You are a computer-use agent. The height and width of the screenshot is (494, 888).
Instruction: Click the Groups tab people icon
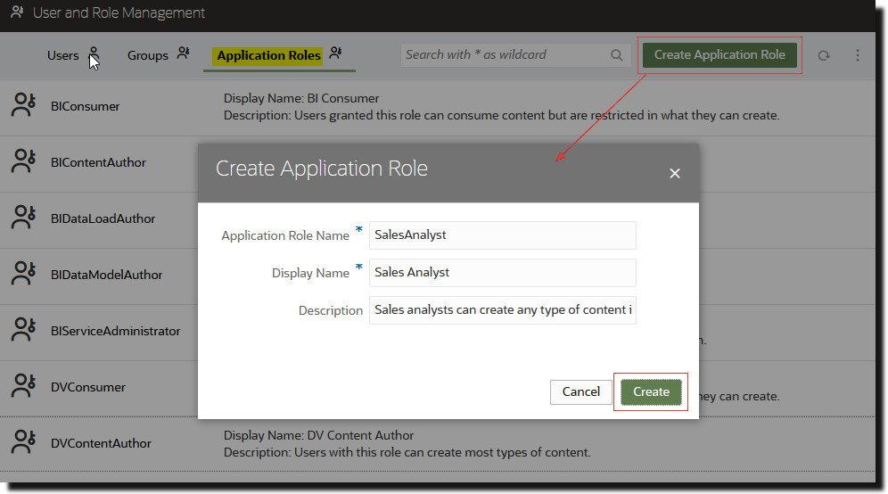point(183,53)
